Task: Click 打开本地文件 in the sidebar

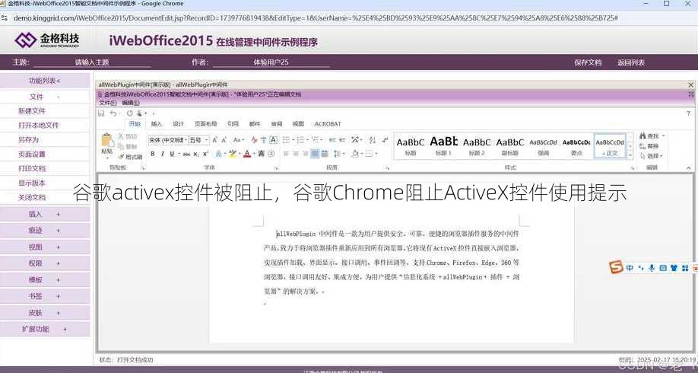Action: (38, 126)
